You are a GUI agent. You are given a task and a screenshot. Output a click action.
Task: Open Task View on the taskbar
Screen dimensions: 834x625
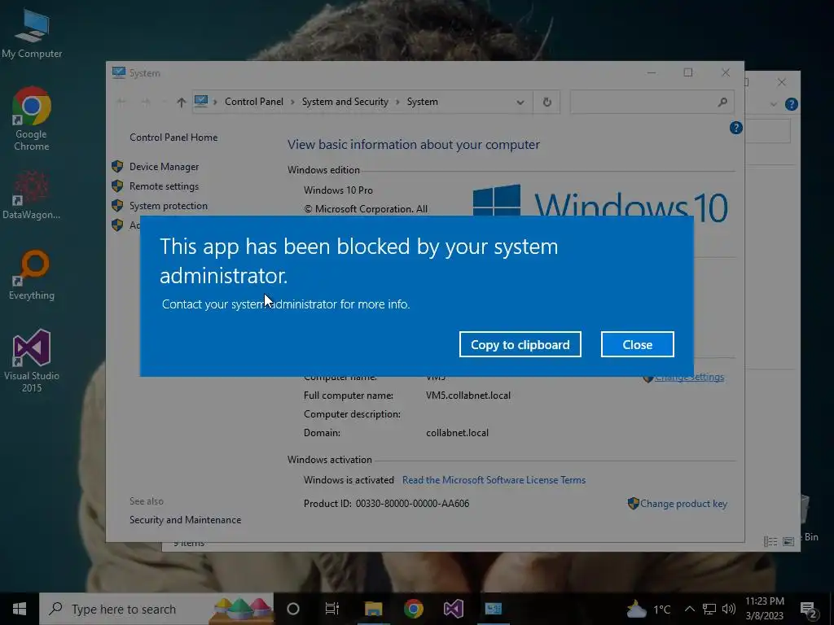tap(332, 609)
